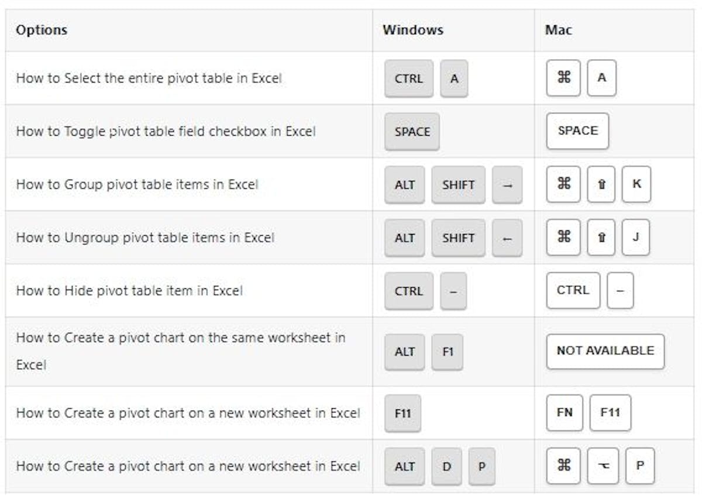The height and width of the screenshot is (503, 702).
Task: Click the Windows minus key in the Hide row
Action: tap(453, 291)
